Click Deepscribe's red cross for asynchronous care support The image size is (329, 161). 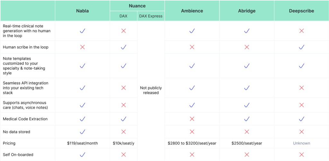[x=301, y=105]
